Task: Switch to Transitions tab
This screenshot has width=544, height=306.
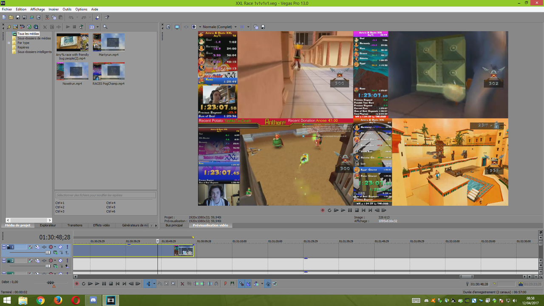Action: point(75,225)
